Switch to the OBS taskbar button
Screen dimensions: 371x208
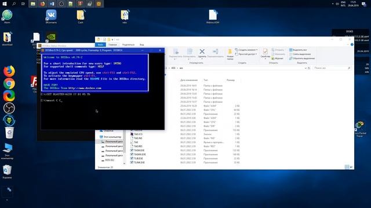(x=61, y=3)
